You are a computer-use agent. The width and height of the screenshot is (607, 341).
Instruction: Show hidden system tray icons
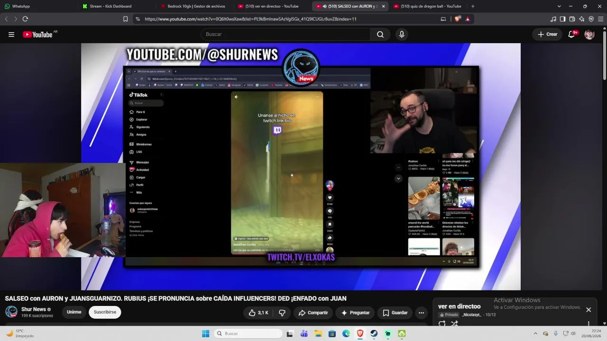click(535, 333)
